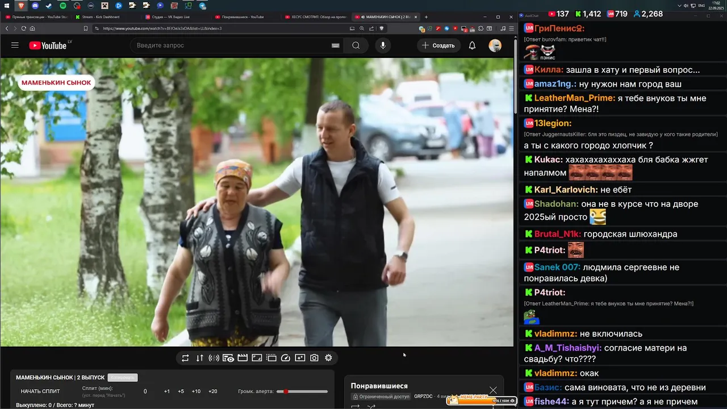Toggle the loop video tool under player
Viewport: 727px width, 409px height.
[185, 358]
